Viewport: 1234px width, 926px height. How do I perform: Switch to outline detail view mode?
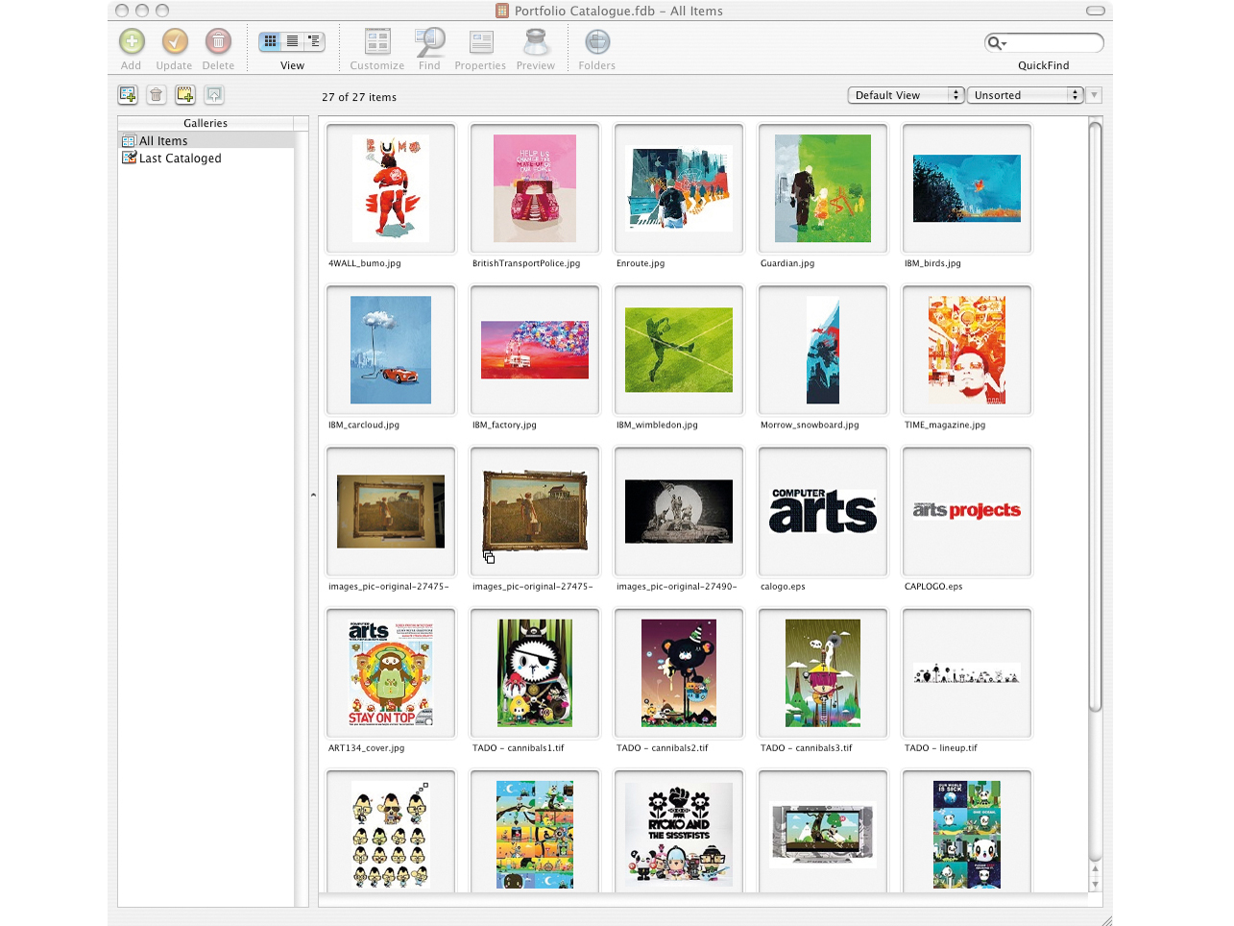(x=315, y=41)
